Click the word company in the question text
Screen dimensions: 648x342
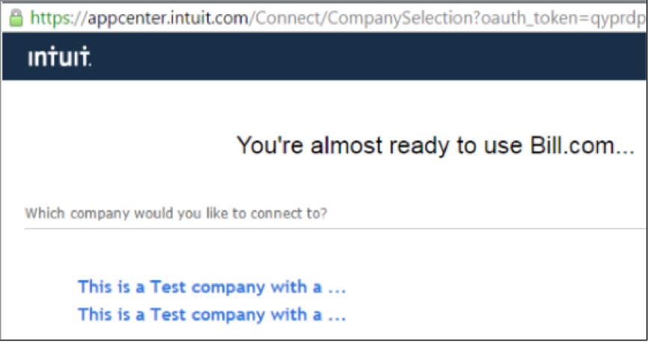tap(100, 214)
